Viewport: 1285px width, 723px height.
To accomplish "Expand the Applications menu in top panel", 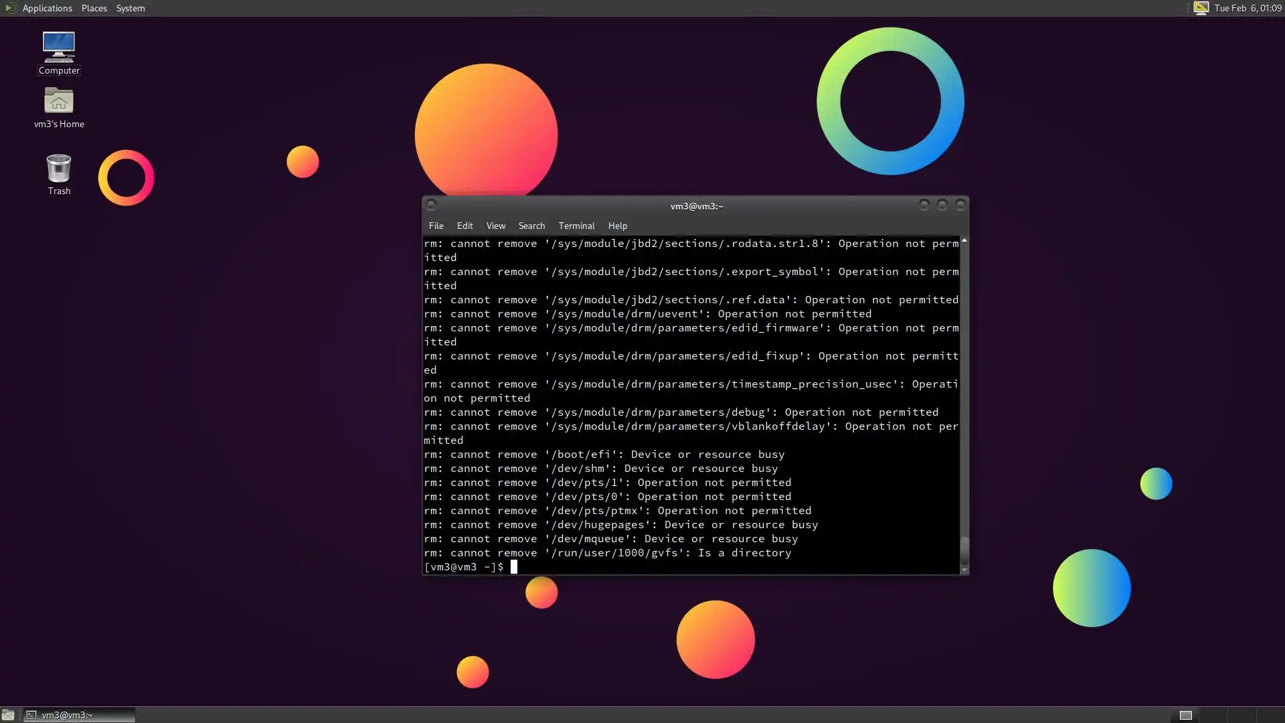I will point(47,8).
